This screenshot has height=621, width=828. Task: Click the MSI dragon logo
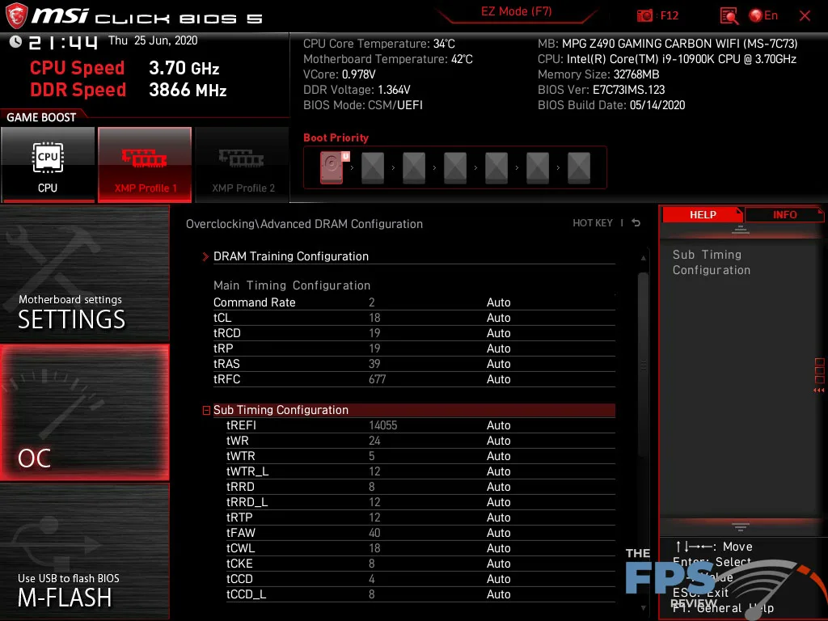coord(16,16)
